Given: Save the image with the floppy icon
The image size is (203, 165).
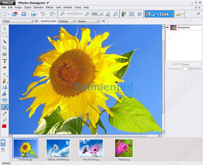Looking at the screenshot, I should (23, 14).
